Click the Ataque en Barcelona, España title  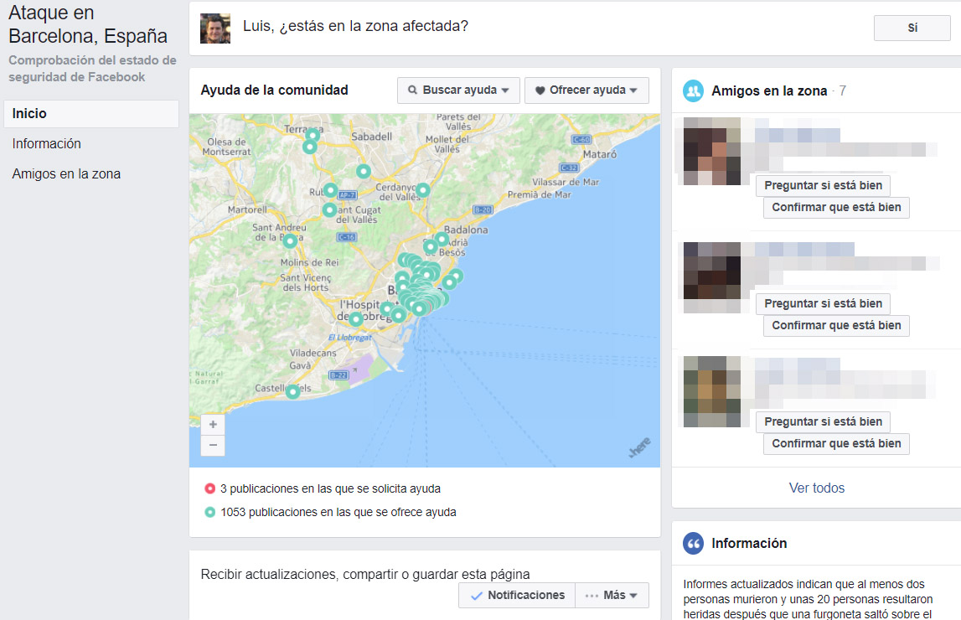pyautogui.click(x=88, y=24)
